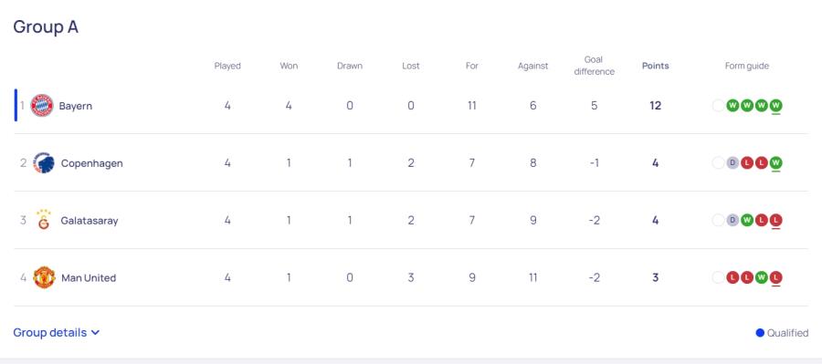The image size is (822, 364).
Task: Sort by the Points column header
Action: coord(655,66)
